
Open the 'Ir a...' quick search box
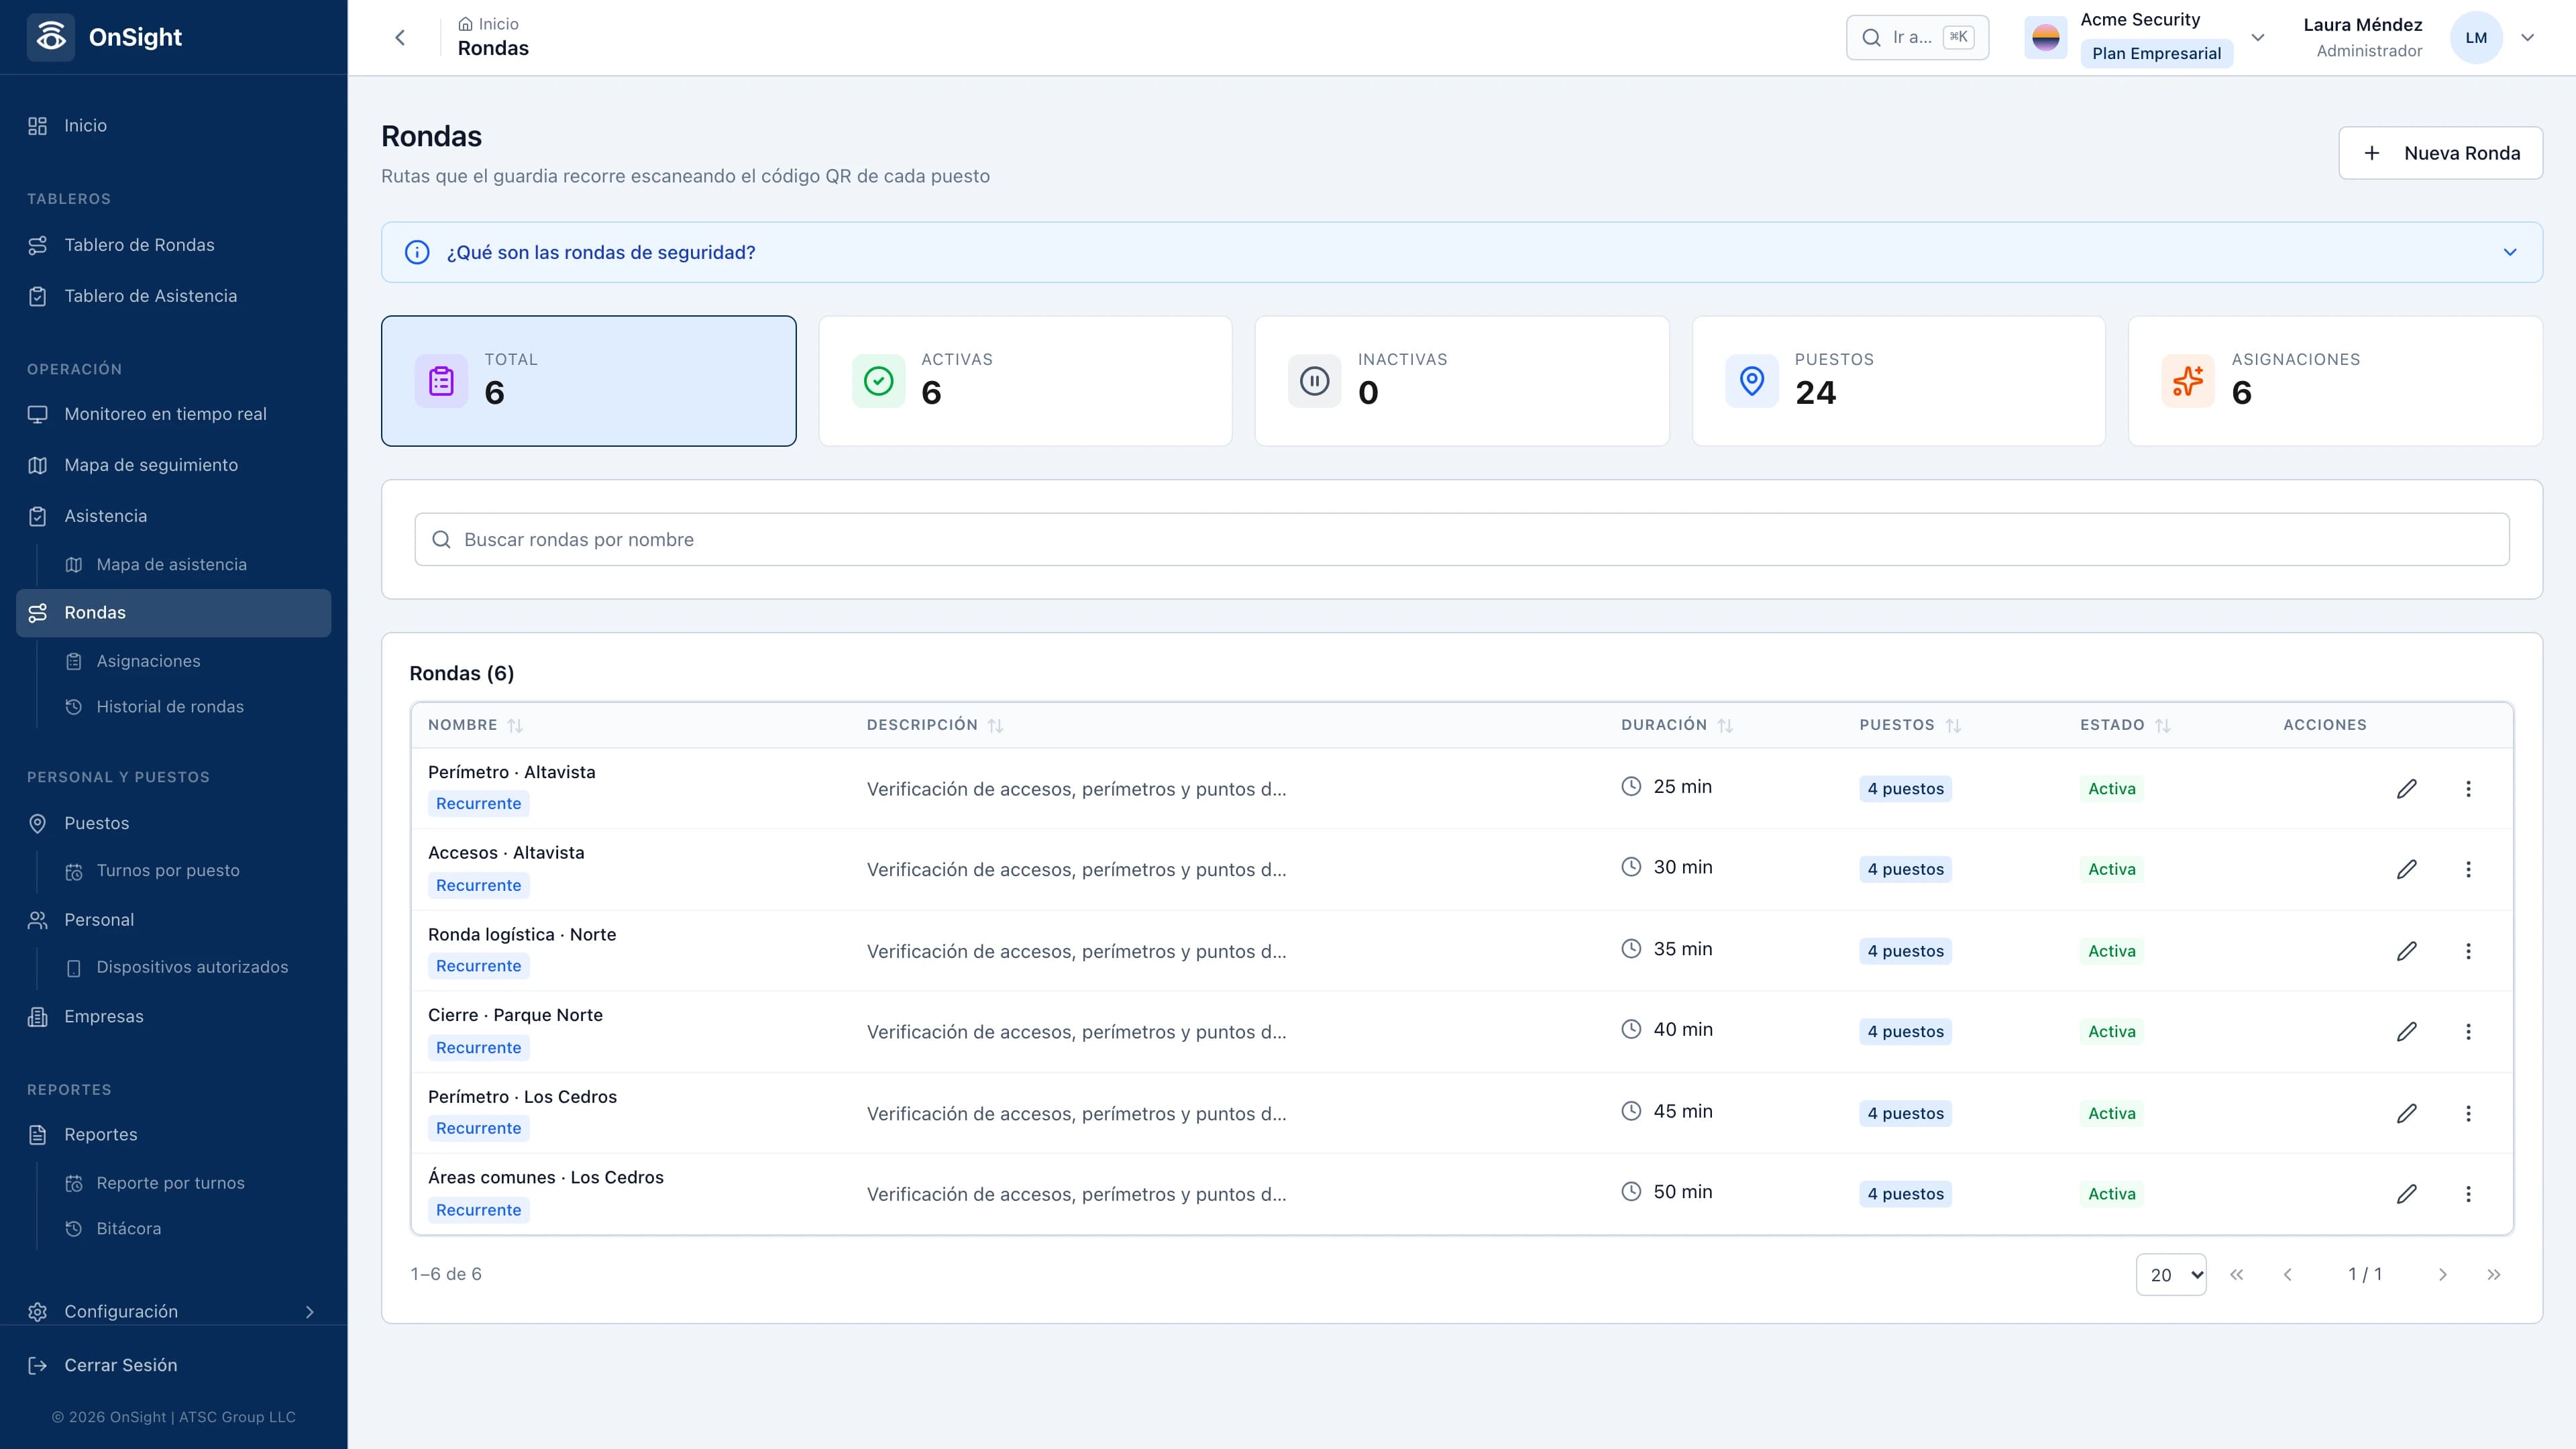[x=1917, y=38]
